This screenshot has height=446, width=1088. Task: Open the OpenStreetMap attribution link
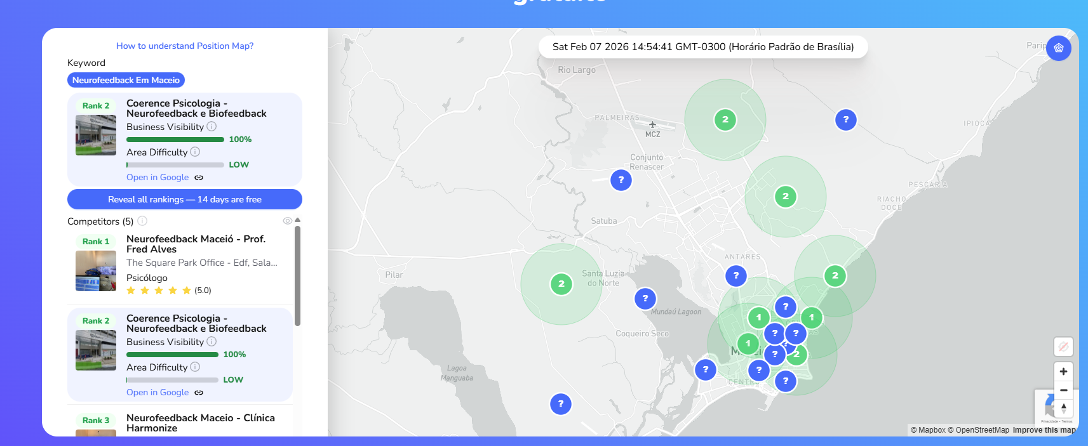978,430
